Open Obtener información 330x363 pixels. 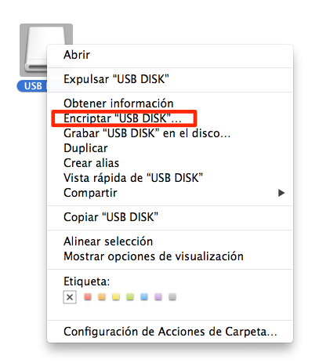click(170, 103)
